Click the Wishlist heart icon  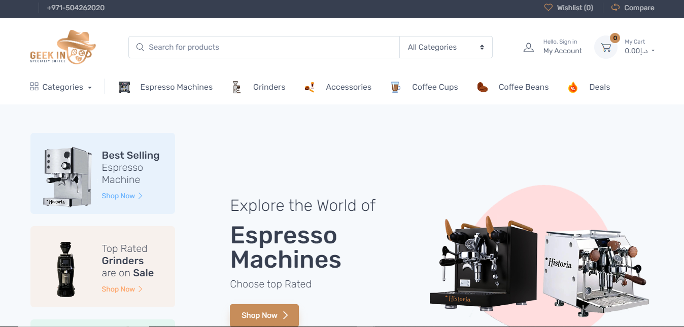pos(548,8)
